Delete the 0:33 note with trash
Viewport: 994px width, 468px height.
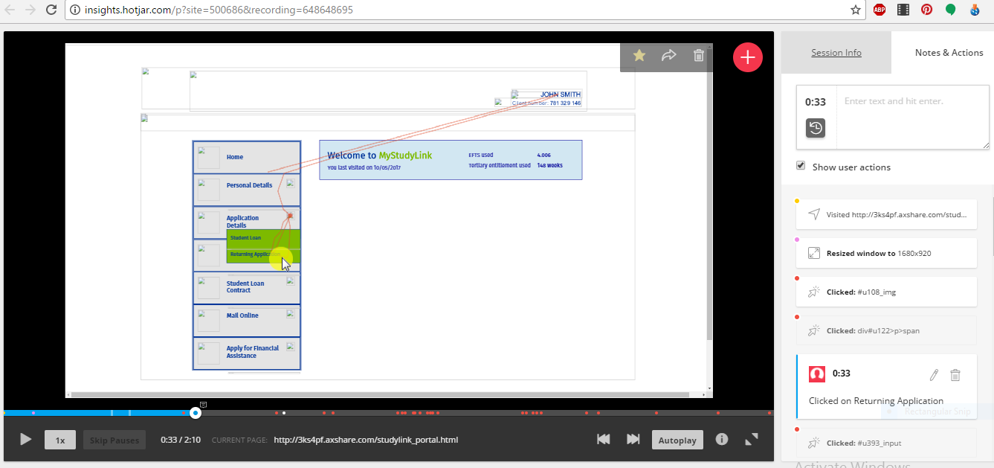pos(955,375)
